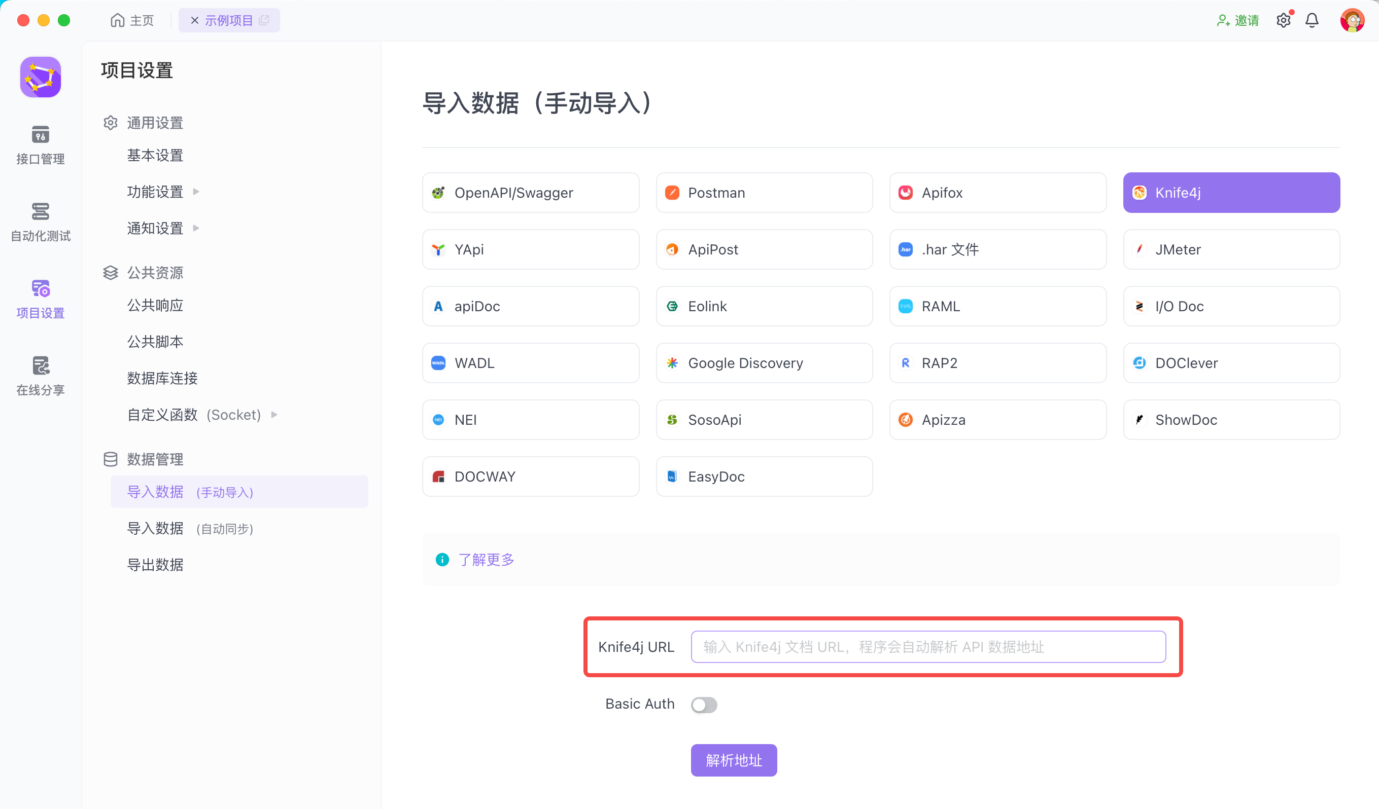Screen dimensions: 1379x809
Task: Open the settings gear in the top bar
Action: click(x=1283, y=20)
